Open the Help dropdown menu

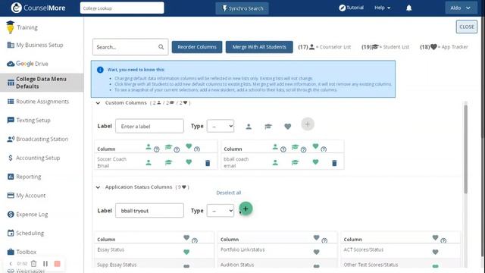(382, 8)
